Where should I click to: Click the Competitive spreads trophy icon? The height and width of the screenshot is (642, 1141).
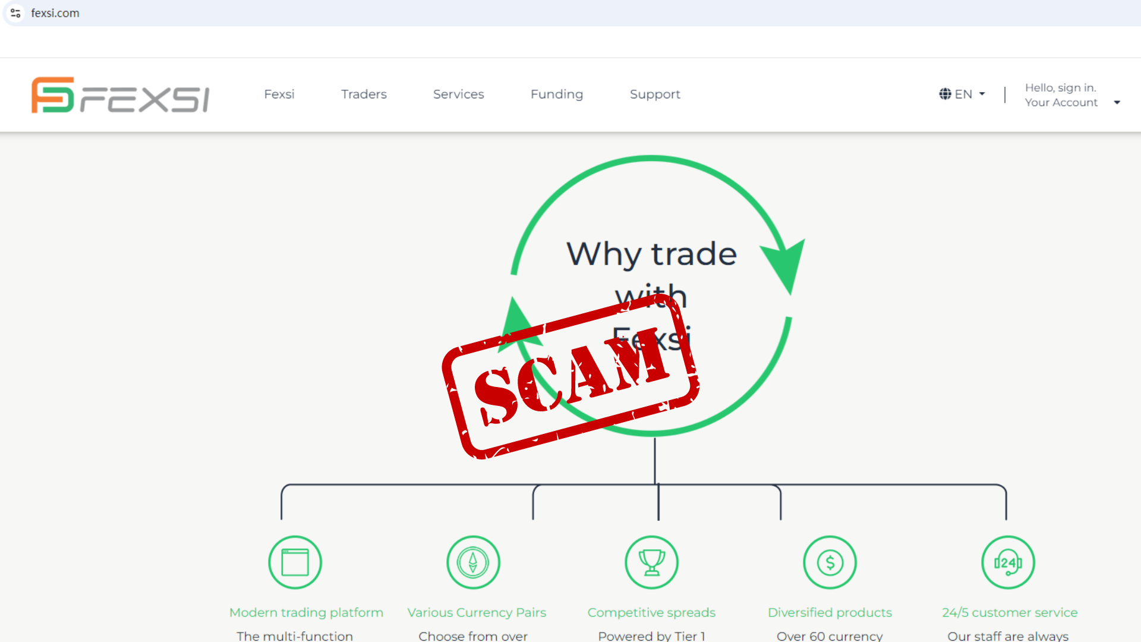coord(651,562)
